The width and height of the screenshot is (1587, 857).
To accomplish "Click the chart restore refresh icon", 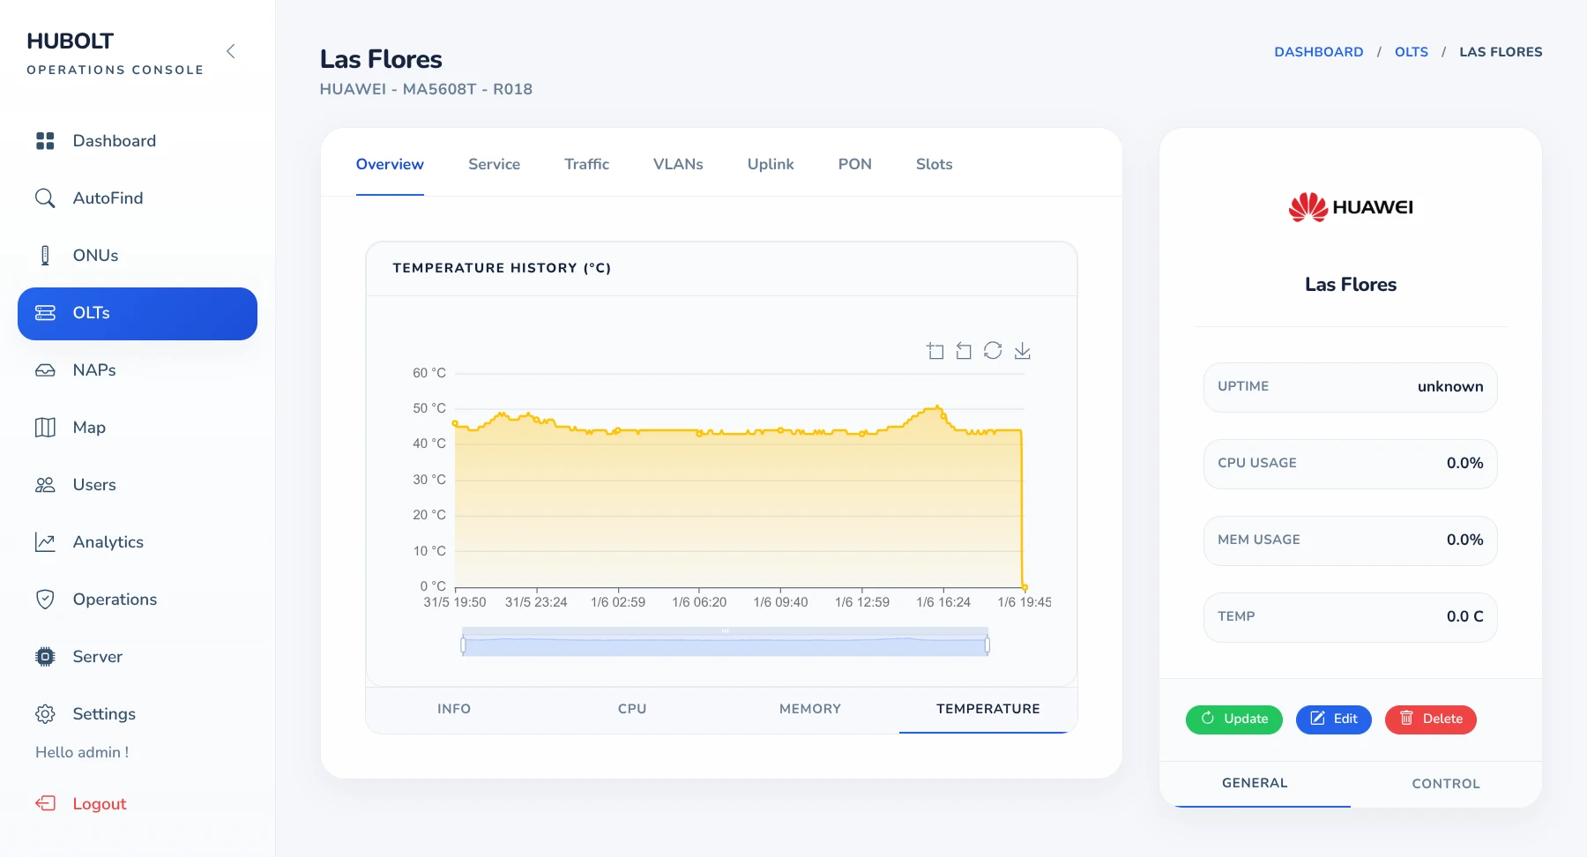I will (993, 351).
